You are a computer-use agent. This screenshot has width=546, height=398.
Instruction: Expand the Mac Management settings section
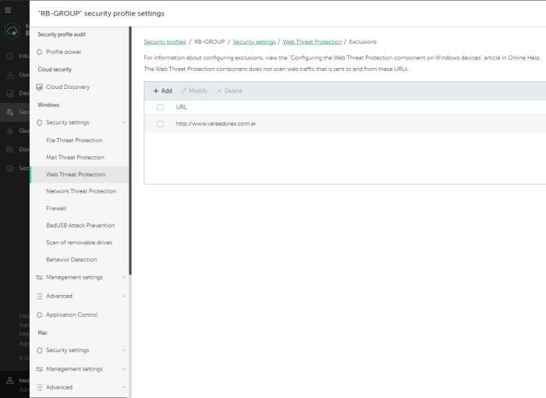coord(124,369)
